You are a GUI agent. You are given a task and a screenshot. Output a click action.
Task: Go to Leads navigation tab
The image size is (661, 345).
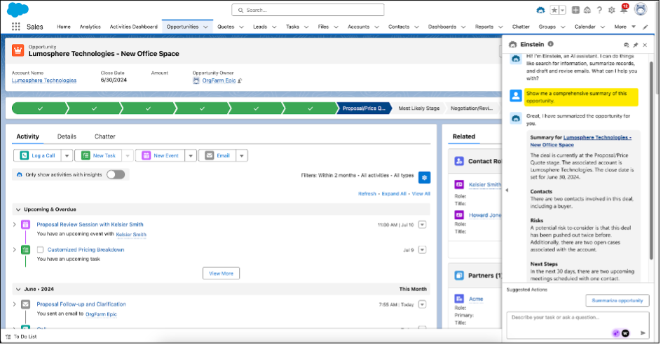click(x=260, y=27)
